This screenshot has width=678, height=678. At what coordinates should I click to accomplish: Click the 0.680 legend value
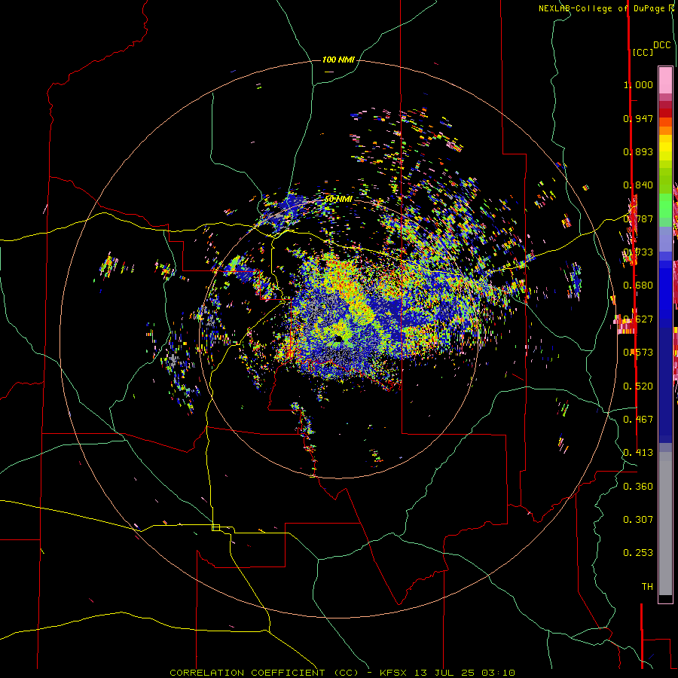click(638, 286)
